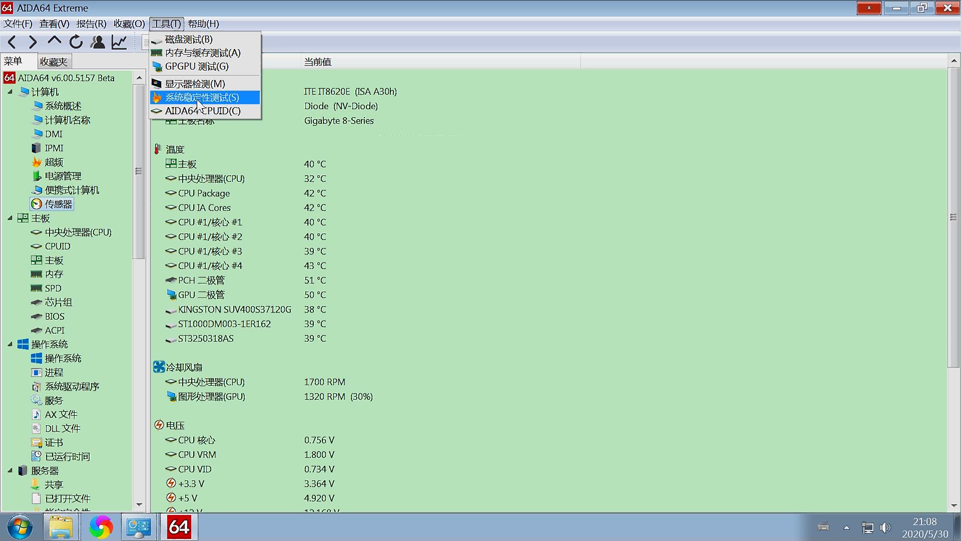961x541 pixels.
Task: Switch to the 收藏夹 tab
Action: click(x=54, y=62)
